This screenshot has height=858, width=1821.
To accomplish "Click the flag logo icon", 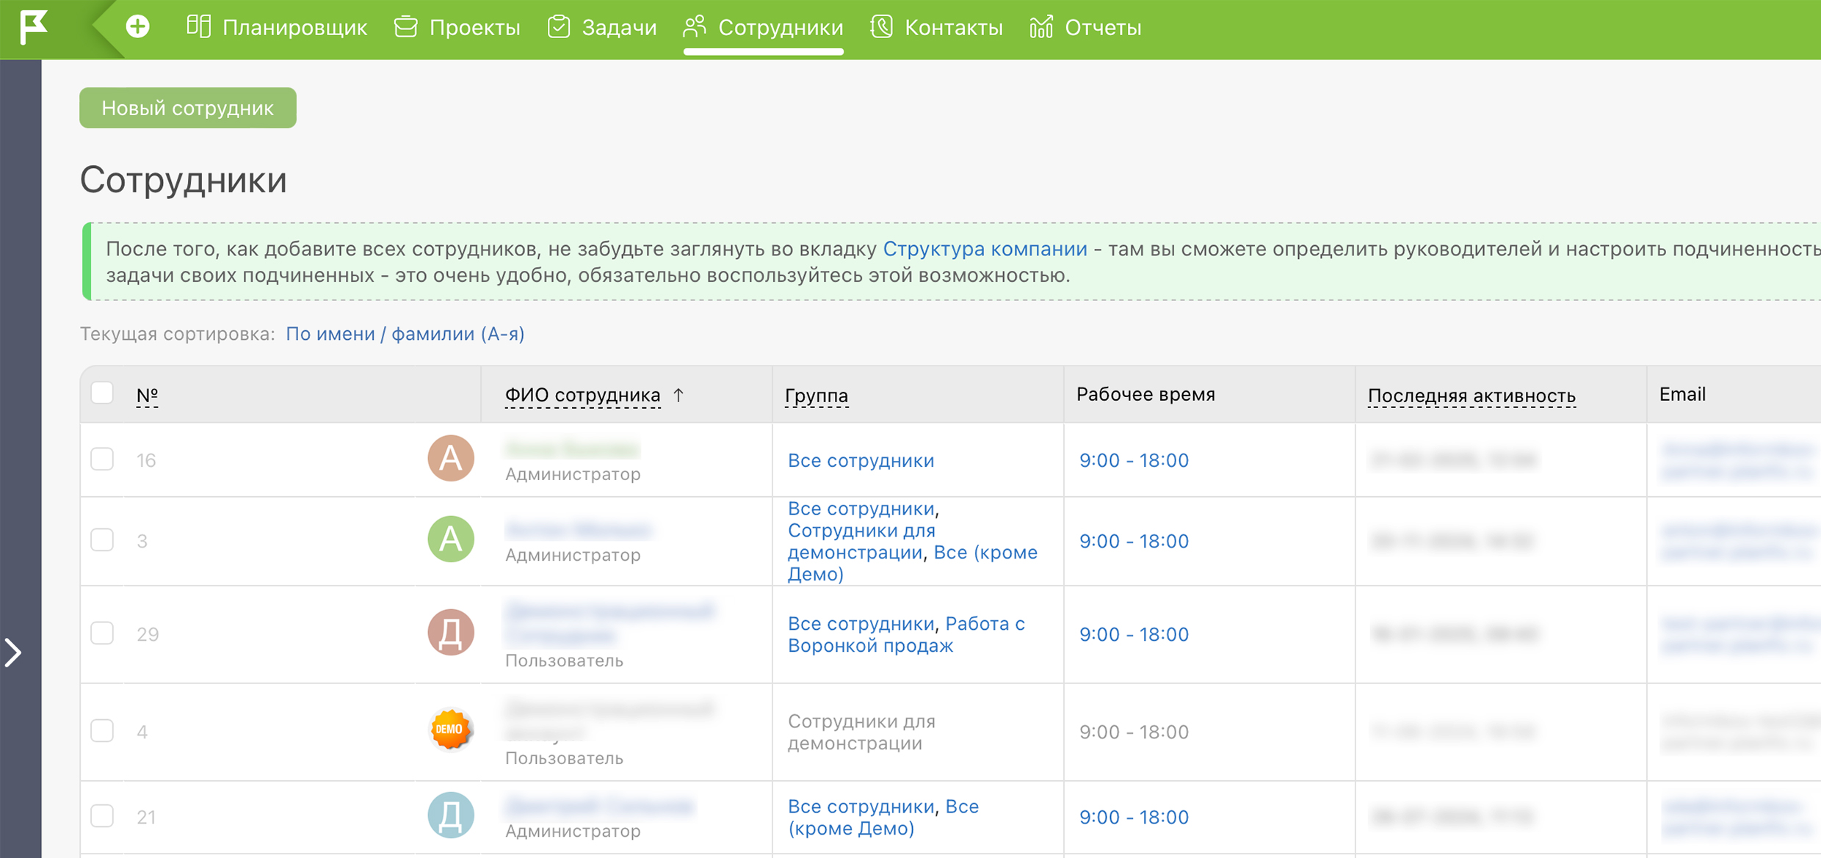I will coord(33,26).
